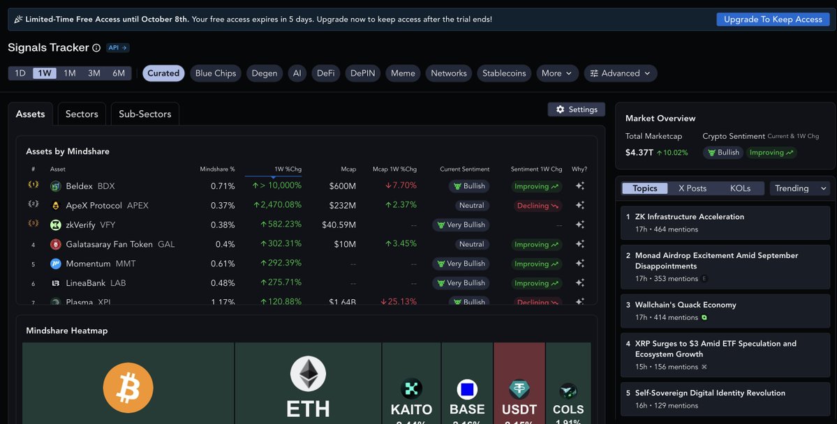
Task: Toggle the Blue Chips filter chip
Action: (216, 73)
